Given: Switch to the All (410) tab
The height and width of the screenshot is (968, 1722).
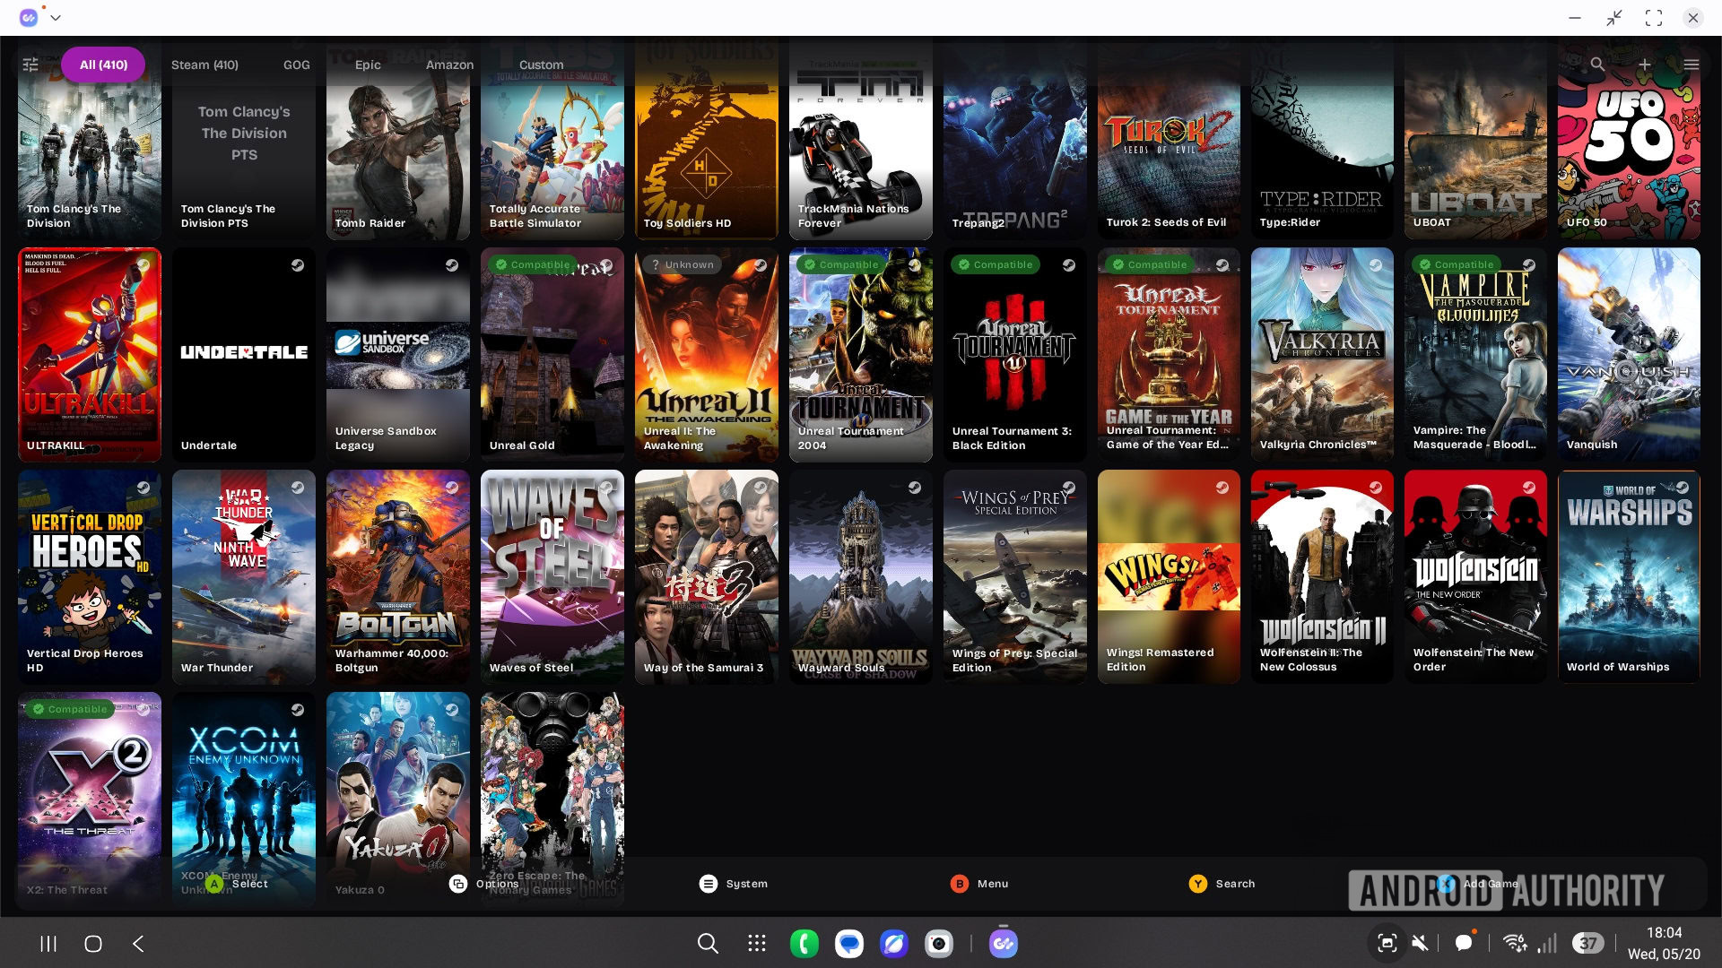Looking at the screenshot, I should point(103,65).
